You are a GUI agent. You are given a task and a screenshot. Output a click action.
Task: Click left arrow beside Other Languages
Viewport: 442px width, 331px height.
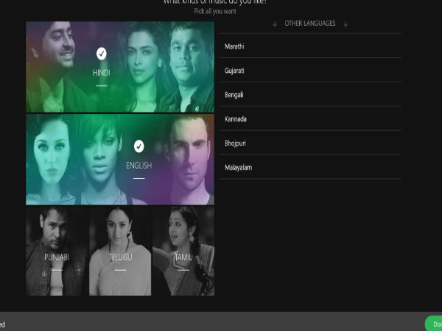[275, 24]
